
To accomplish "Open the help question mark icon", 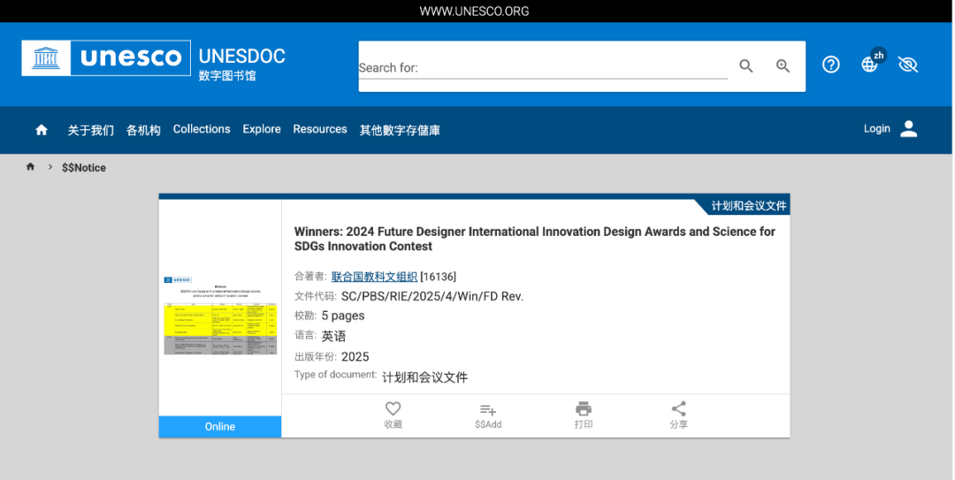I will tap(830, 65).
